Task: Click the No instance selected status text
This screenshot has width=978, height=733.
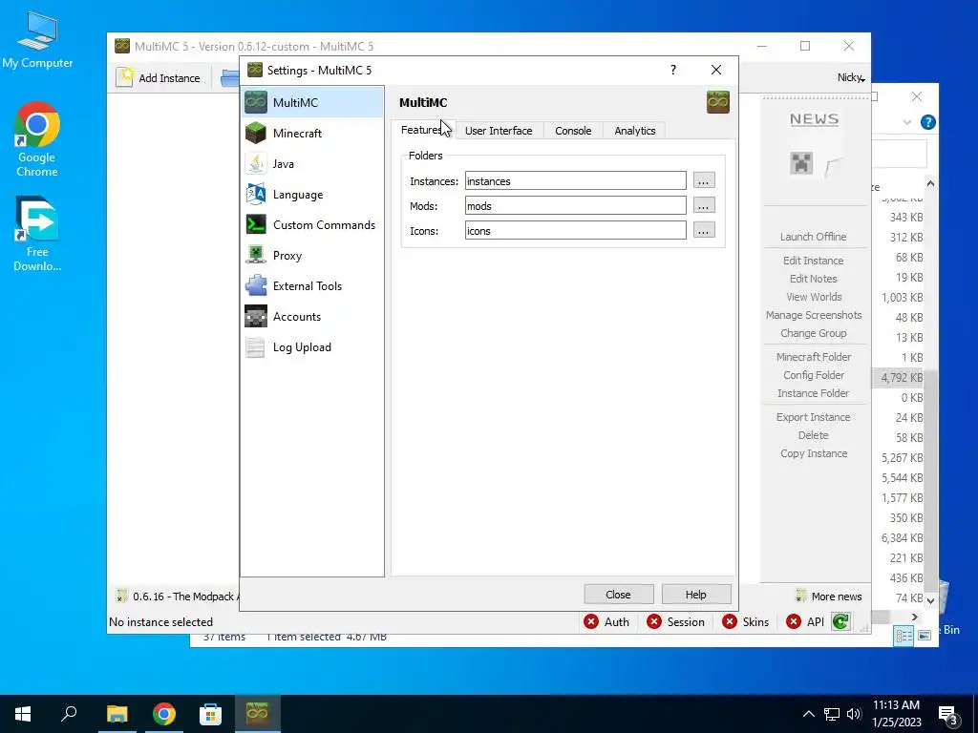Action: 160,622
